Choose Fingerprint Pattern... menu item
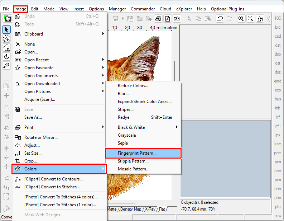The image size is (284, 221). [143, 153]
